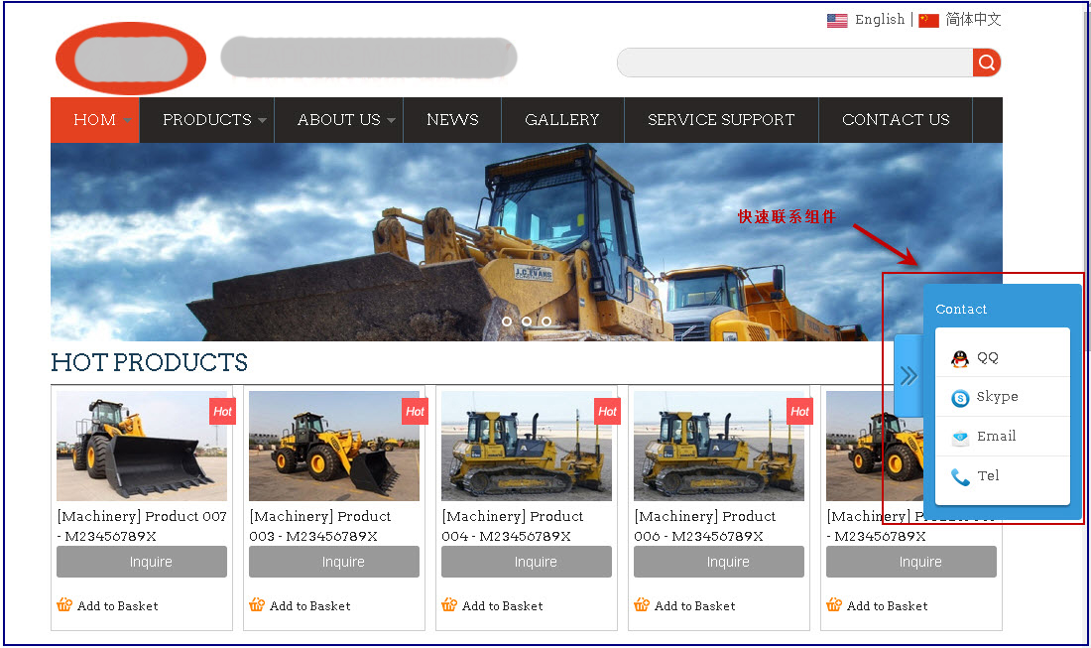The image size is (1091, 648).
Task: Click basket icon under Product 007
Action: point(65,604)
